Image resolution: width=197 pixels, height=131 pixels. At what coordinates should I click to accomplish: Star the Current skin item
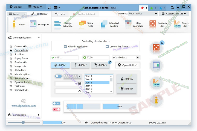pyautogui.click(x=11, y=46)
